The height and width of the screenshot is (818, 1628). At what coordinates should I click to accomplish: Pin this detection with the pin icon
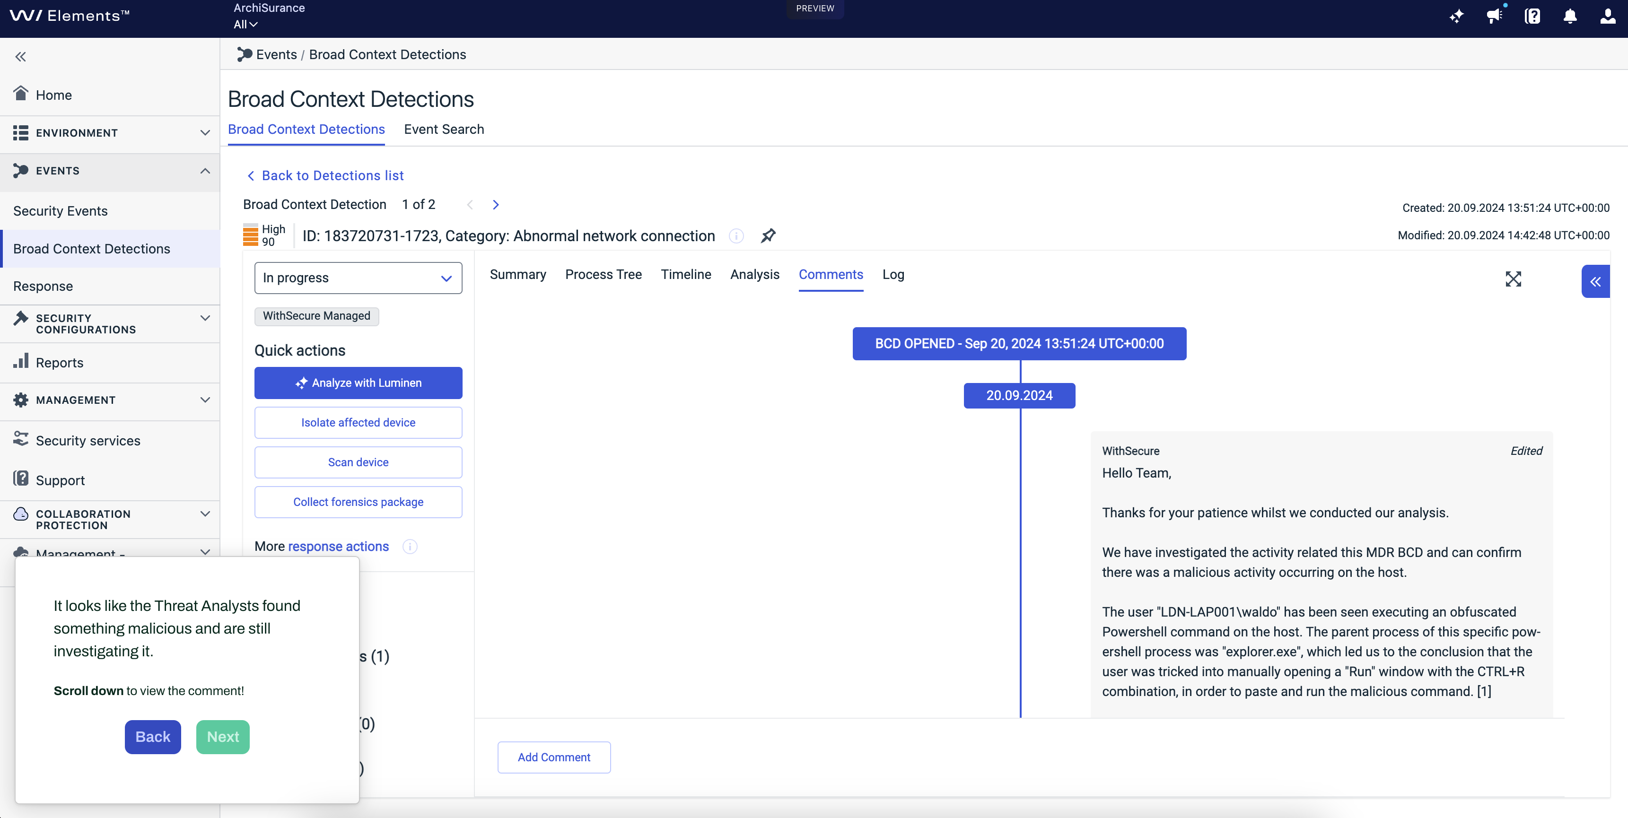click(x=768, y=235)
